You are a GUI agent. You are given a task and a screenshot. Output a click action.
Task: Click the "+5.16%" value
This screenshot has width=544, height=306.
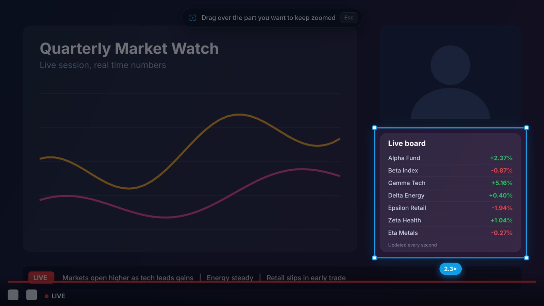(502, 183)
